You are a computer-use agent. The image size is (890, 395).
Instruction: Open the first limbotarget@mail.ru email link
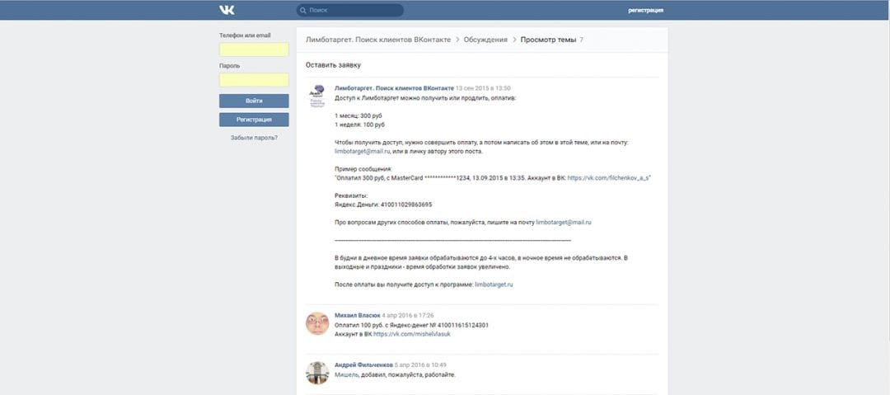(362, 152)
